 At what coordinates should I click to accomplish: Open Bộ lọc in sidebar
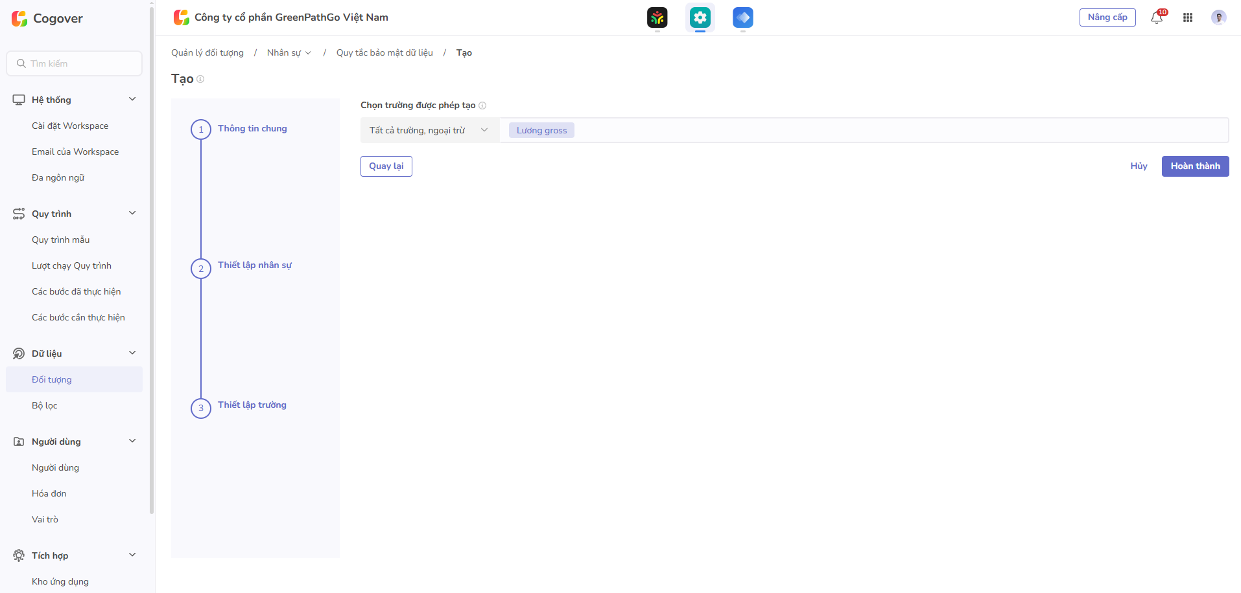tap(45, 405)
